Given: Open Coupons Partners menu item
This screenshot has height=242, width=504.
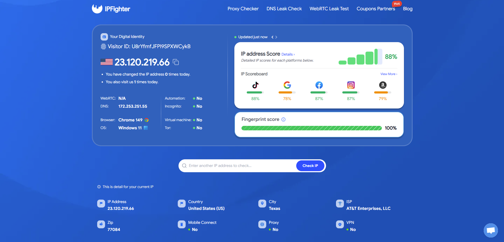Looking at the screenshot, I should coord(376,9).
